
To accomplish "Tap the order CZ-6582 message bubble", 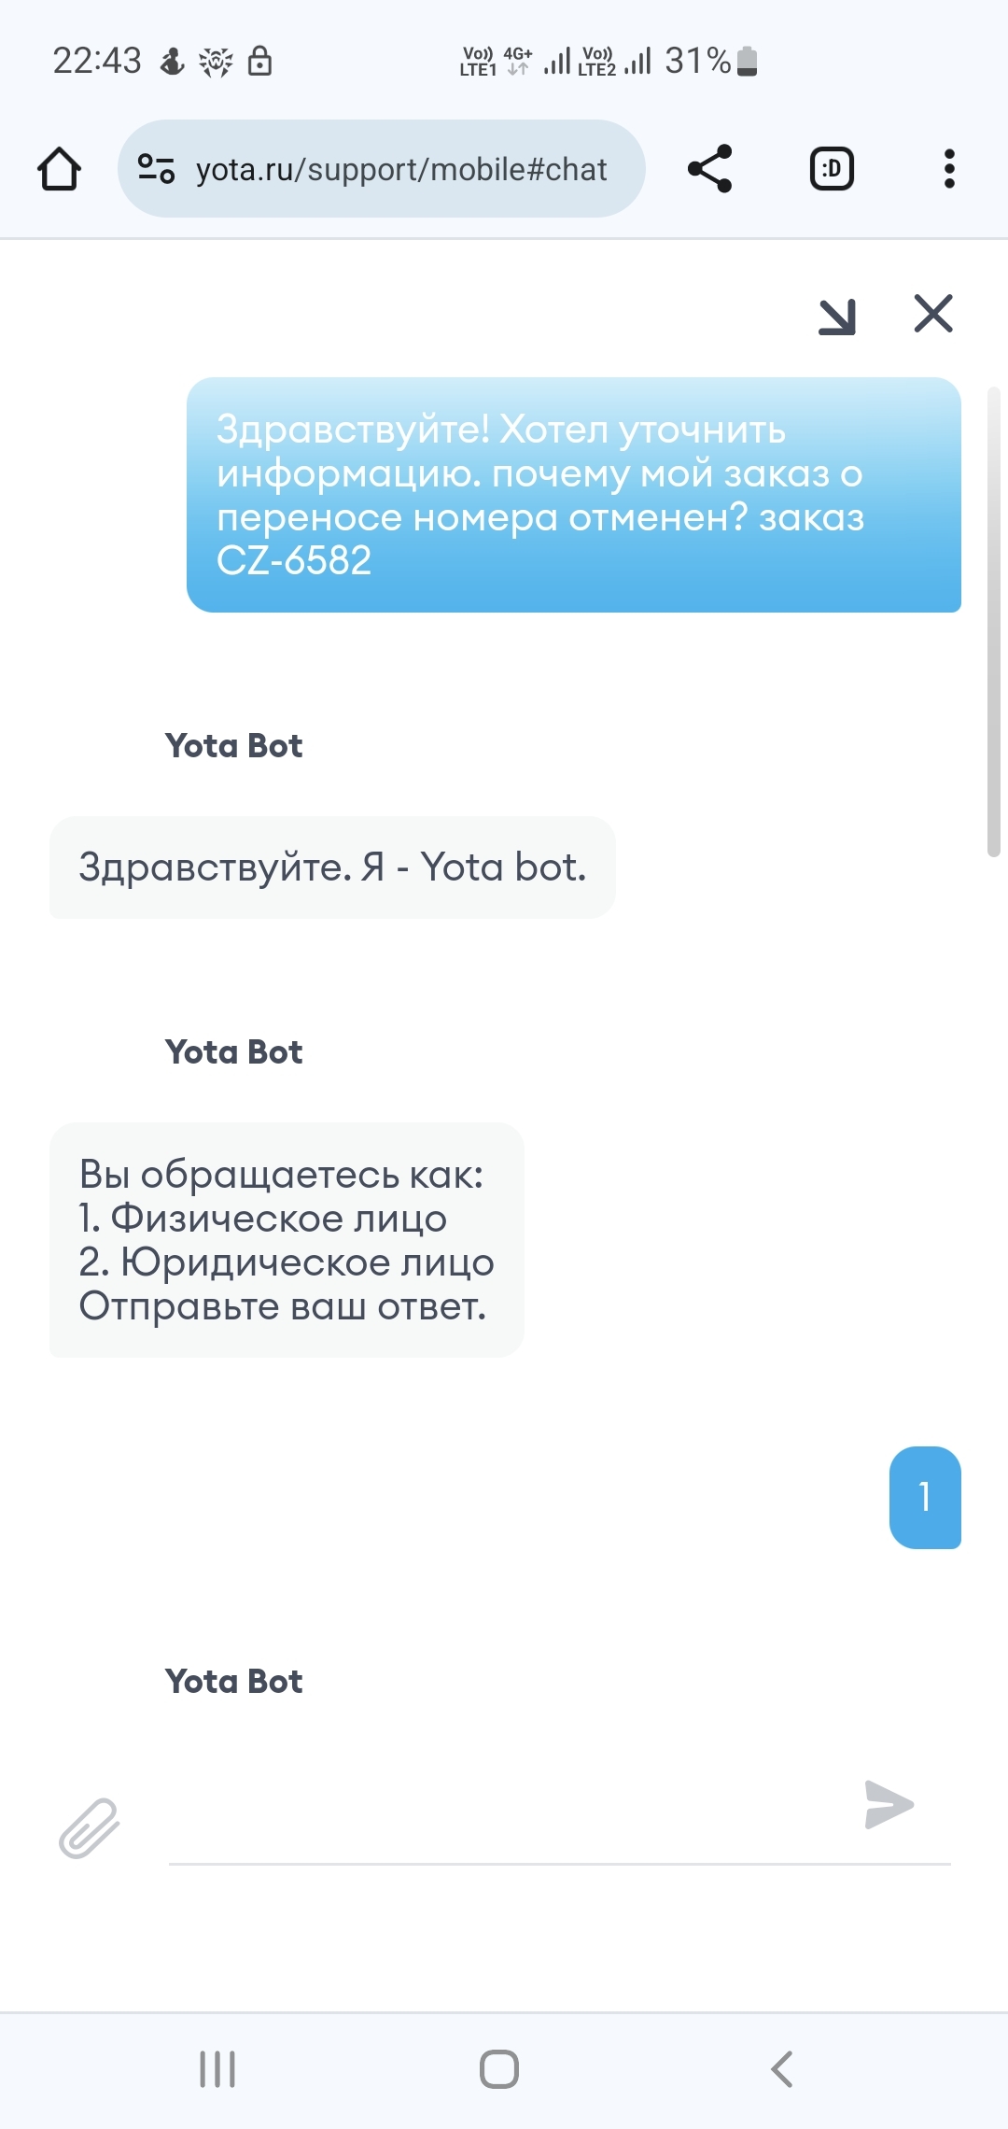I will [x=573, y=495].
